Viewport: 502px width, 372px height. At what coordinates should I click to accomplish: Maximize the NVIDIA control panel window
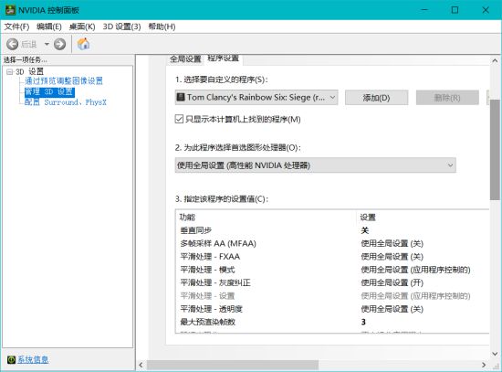[455, 10]
